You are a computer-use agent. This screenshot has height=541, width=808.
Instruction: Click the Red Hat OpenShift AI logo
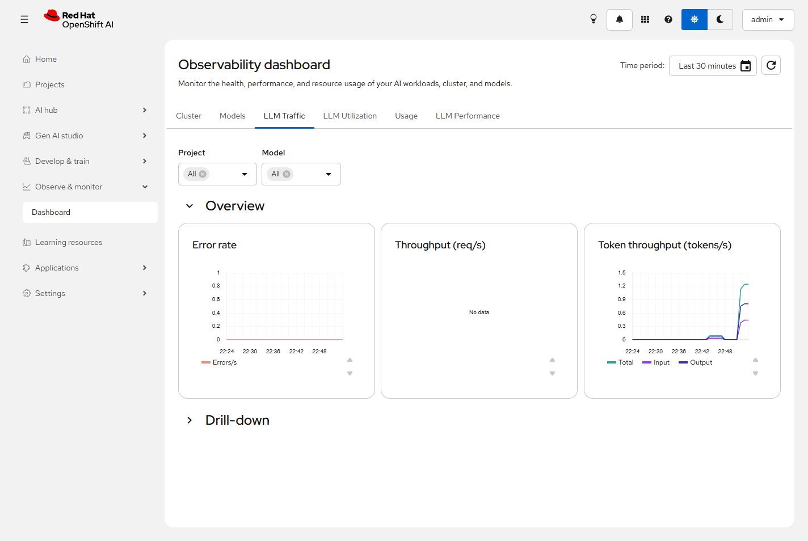(x=79, y=19)
